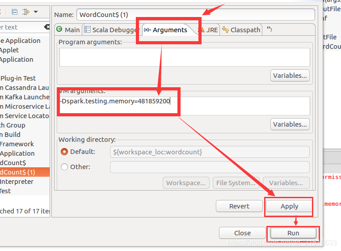Select Kafka Launcher item in list
The height and width of the screenshot is (251, 341).
click(x=25, y=97)
